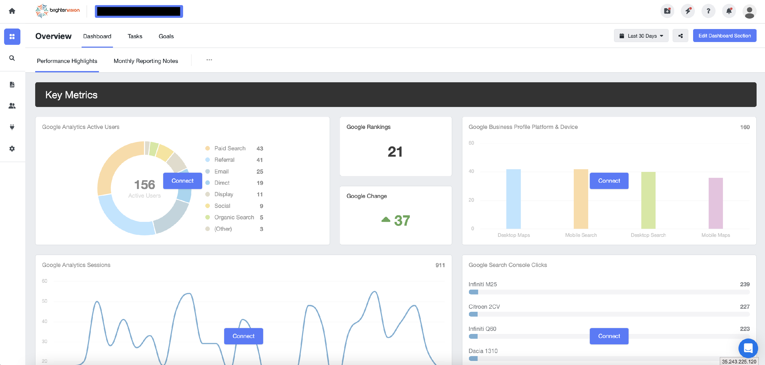Click the Organic Search legend color dot
The height and width of the screenshot is (365, 765).
coord(208,218)
